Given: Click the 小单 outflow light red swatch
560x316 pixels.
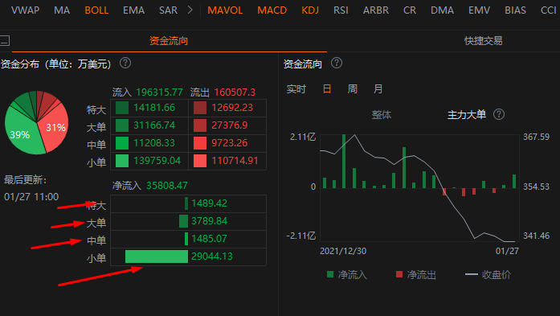Looking at the screenshot, I should (x=200, y=161).
